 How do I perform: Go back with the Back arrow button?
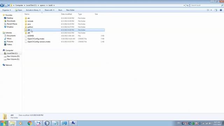[x=2, y=5]
